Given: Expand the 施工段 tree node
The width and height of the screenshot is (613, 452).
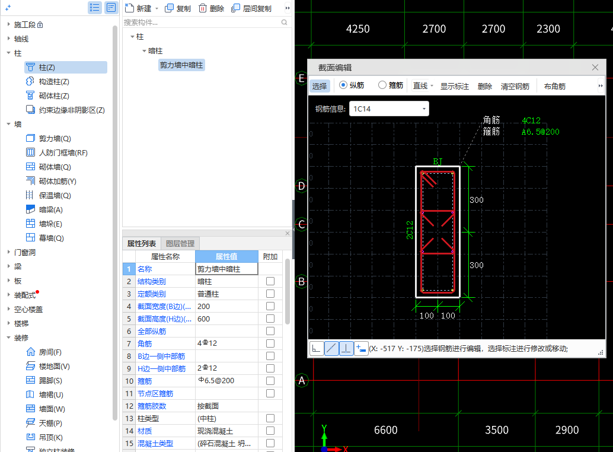Looking at the screenshot, I should click(x=9, y=24).
